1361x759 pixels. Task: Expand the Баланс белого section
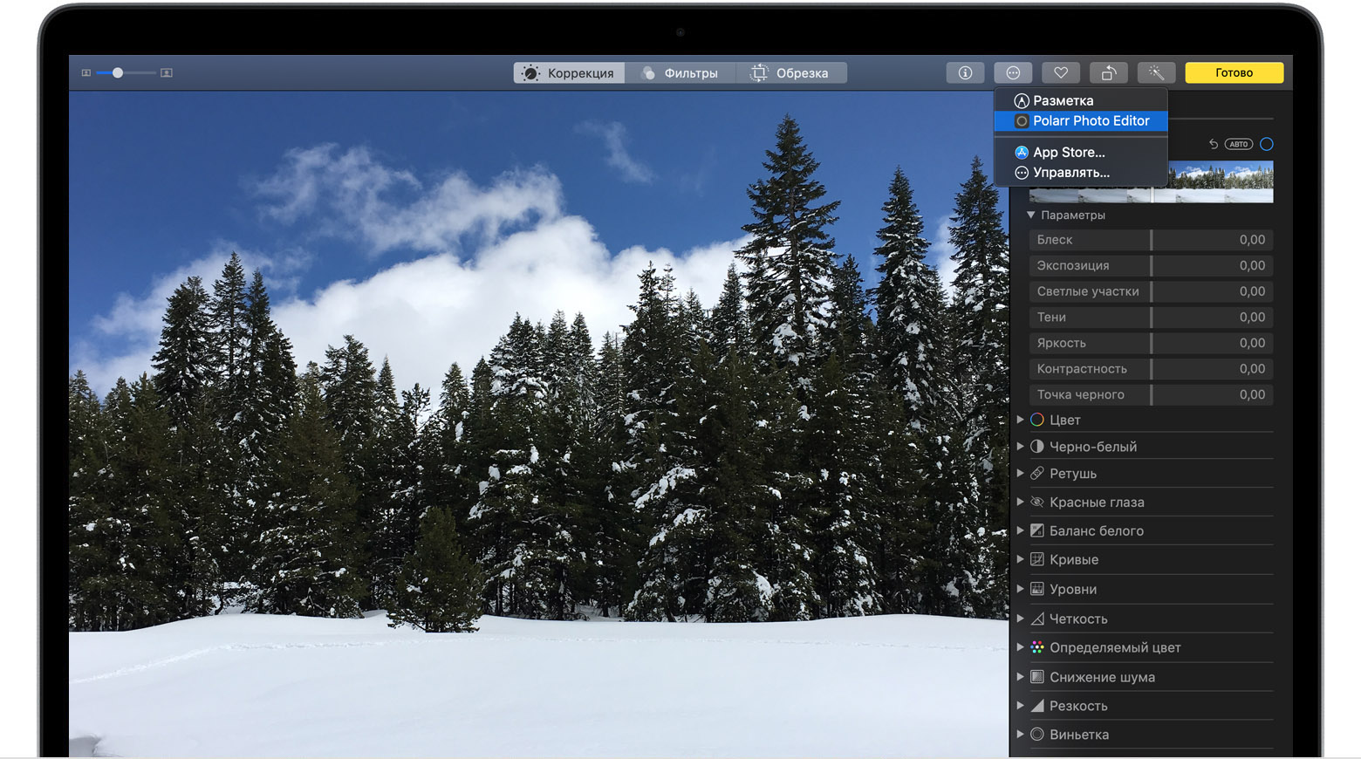[x=1020, y=530]
